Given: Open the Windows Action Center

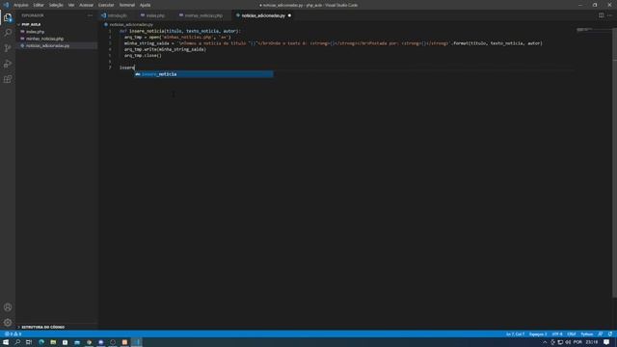Looking at the screenshot, I should pos(606,342).
